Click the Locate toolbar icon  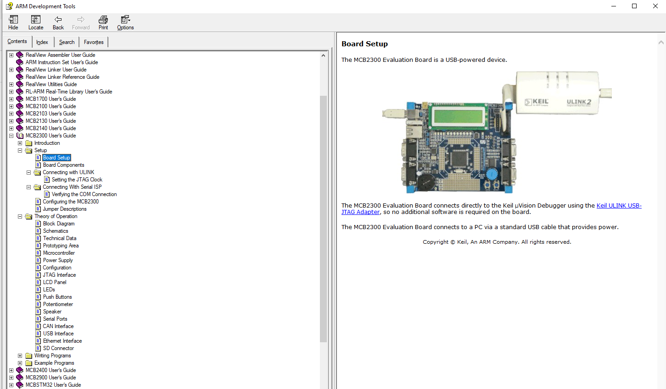pyautogui.click(x=36, y=19)
